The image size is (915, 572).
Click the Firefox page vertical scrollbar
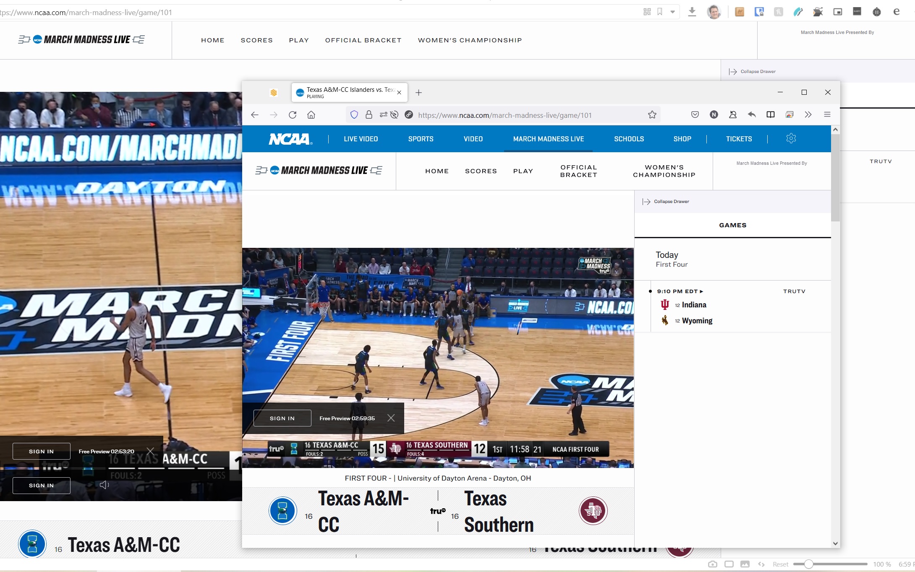[835, 178]
